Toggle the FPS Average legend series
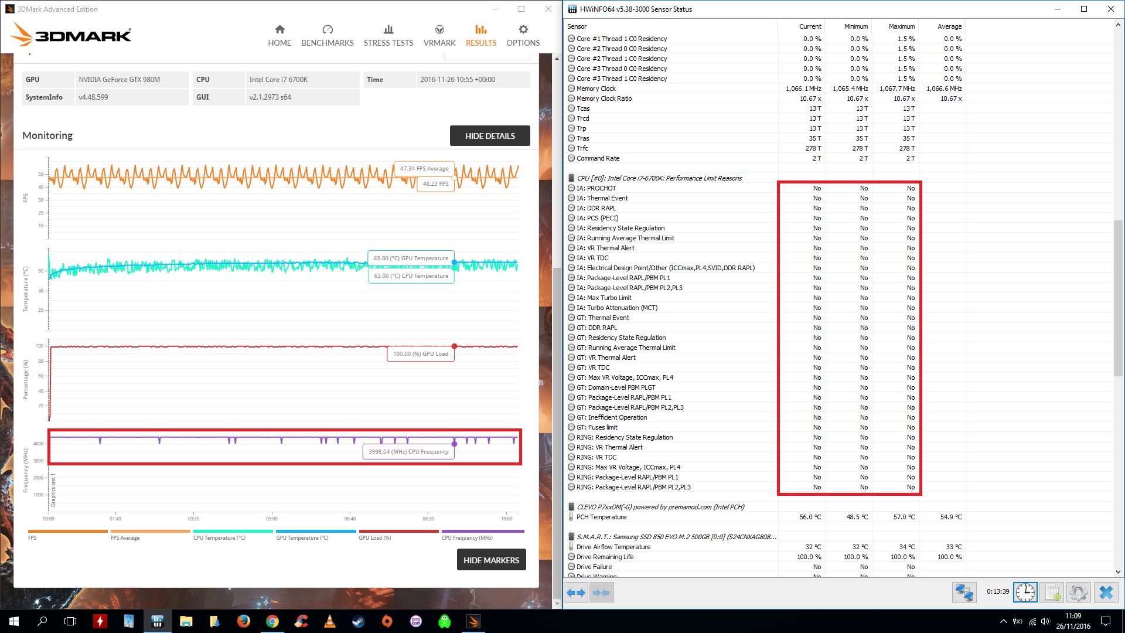 (x=150, y=535)
